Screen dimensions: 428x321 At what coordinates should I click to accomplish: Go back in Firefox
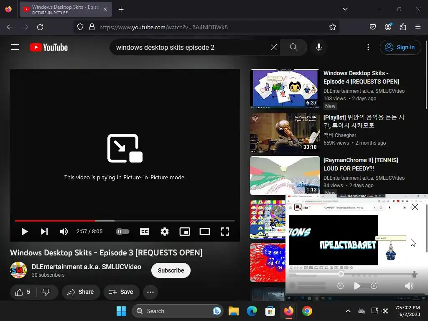click(10, 27)
